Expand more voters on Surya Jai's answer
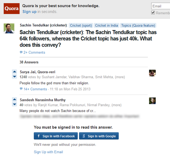 point(120,77)
